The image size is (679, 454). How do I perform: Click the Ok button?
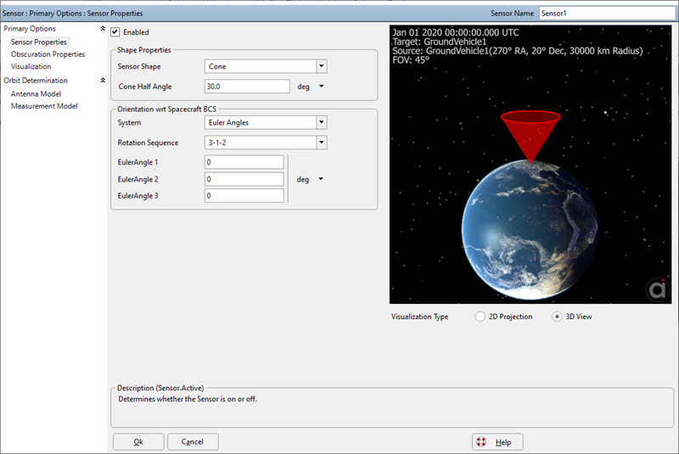coord(138,442)
